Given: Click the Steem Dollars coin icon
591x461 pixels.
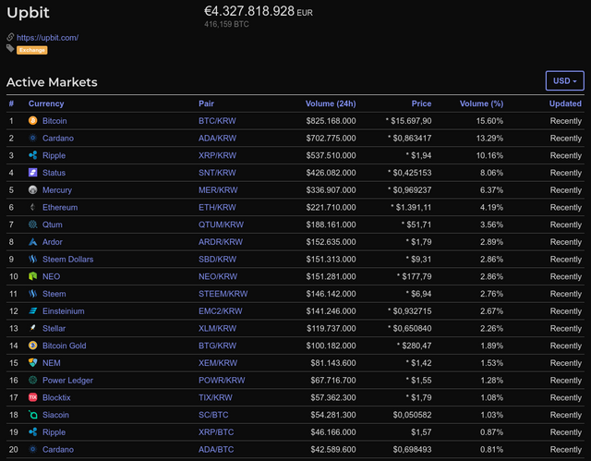Looking at the screenshot, I should click(x=33, y=260).
